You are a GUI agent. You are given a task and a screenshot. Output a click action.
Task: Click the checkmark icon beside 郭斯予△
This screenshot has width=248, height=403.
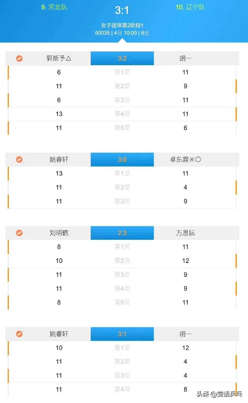coord(19,58)
